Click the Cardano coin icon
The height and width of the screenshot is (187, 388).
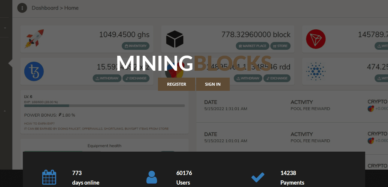[316, 71]
